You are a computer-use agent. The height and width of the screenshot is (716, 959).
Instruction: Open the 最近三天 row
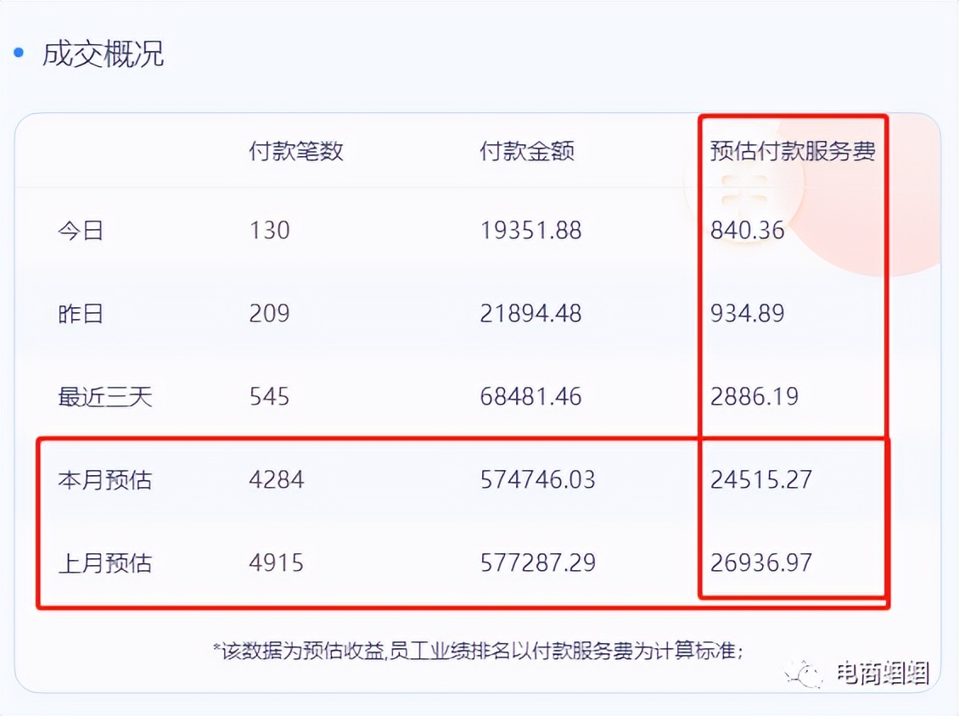(x=104, y=396)
